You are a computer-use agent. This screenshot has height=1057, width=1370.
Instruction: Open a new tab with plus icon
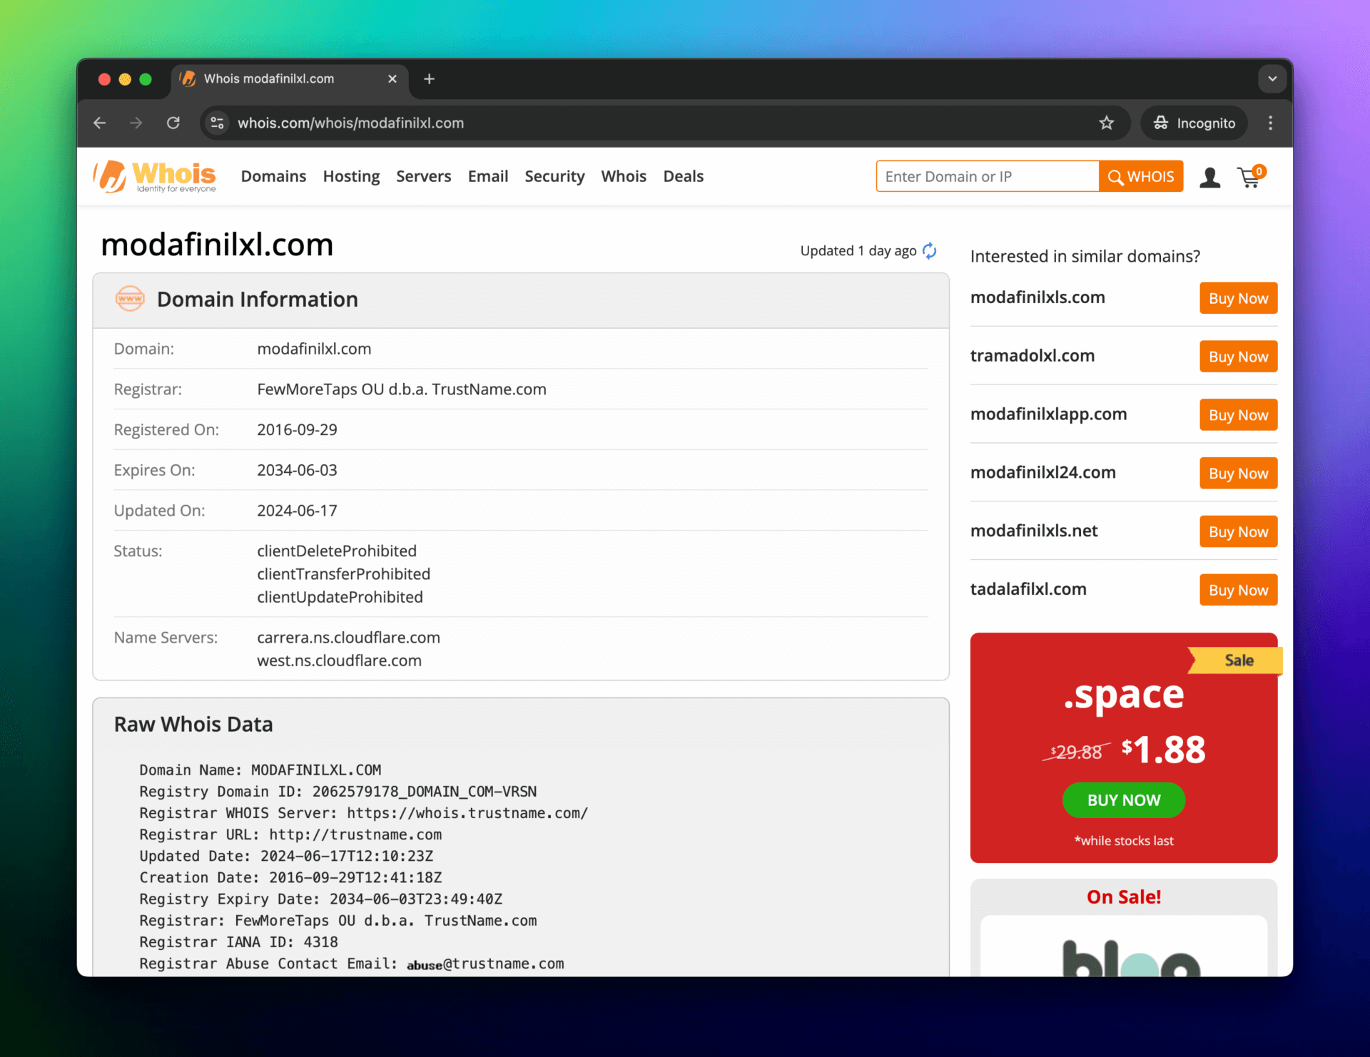point(429,79)
